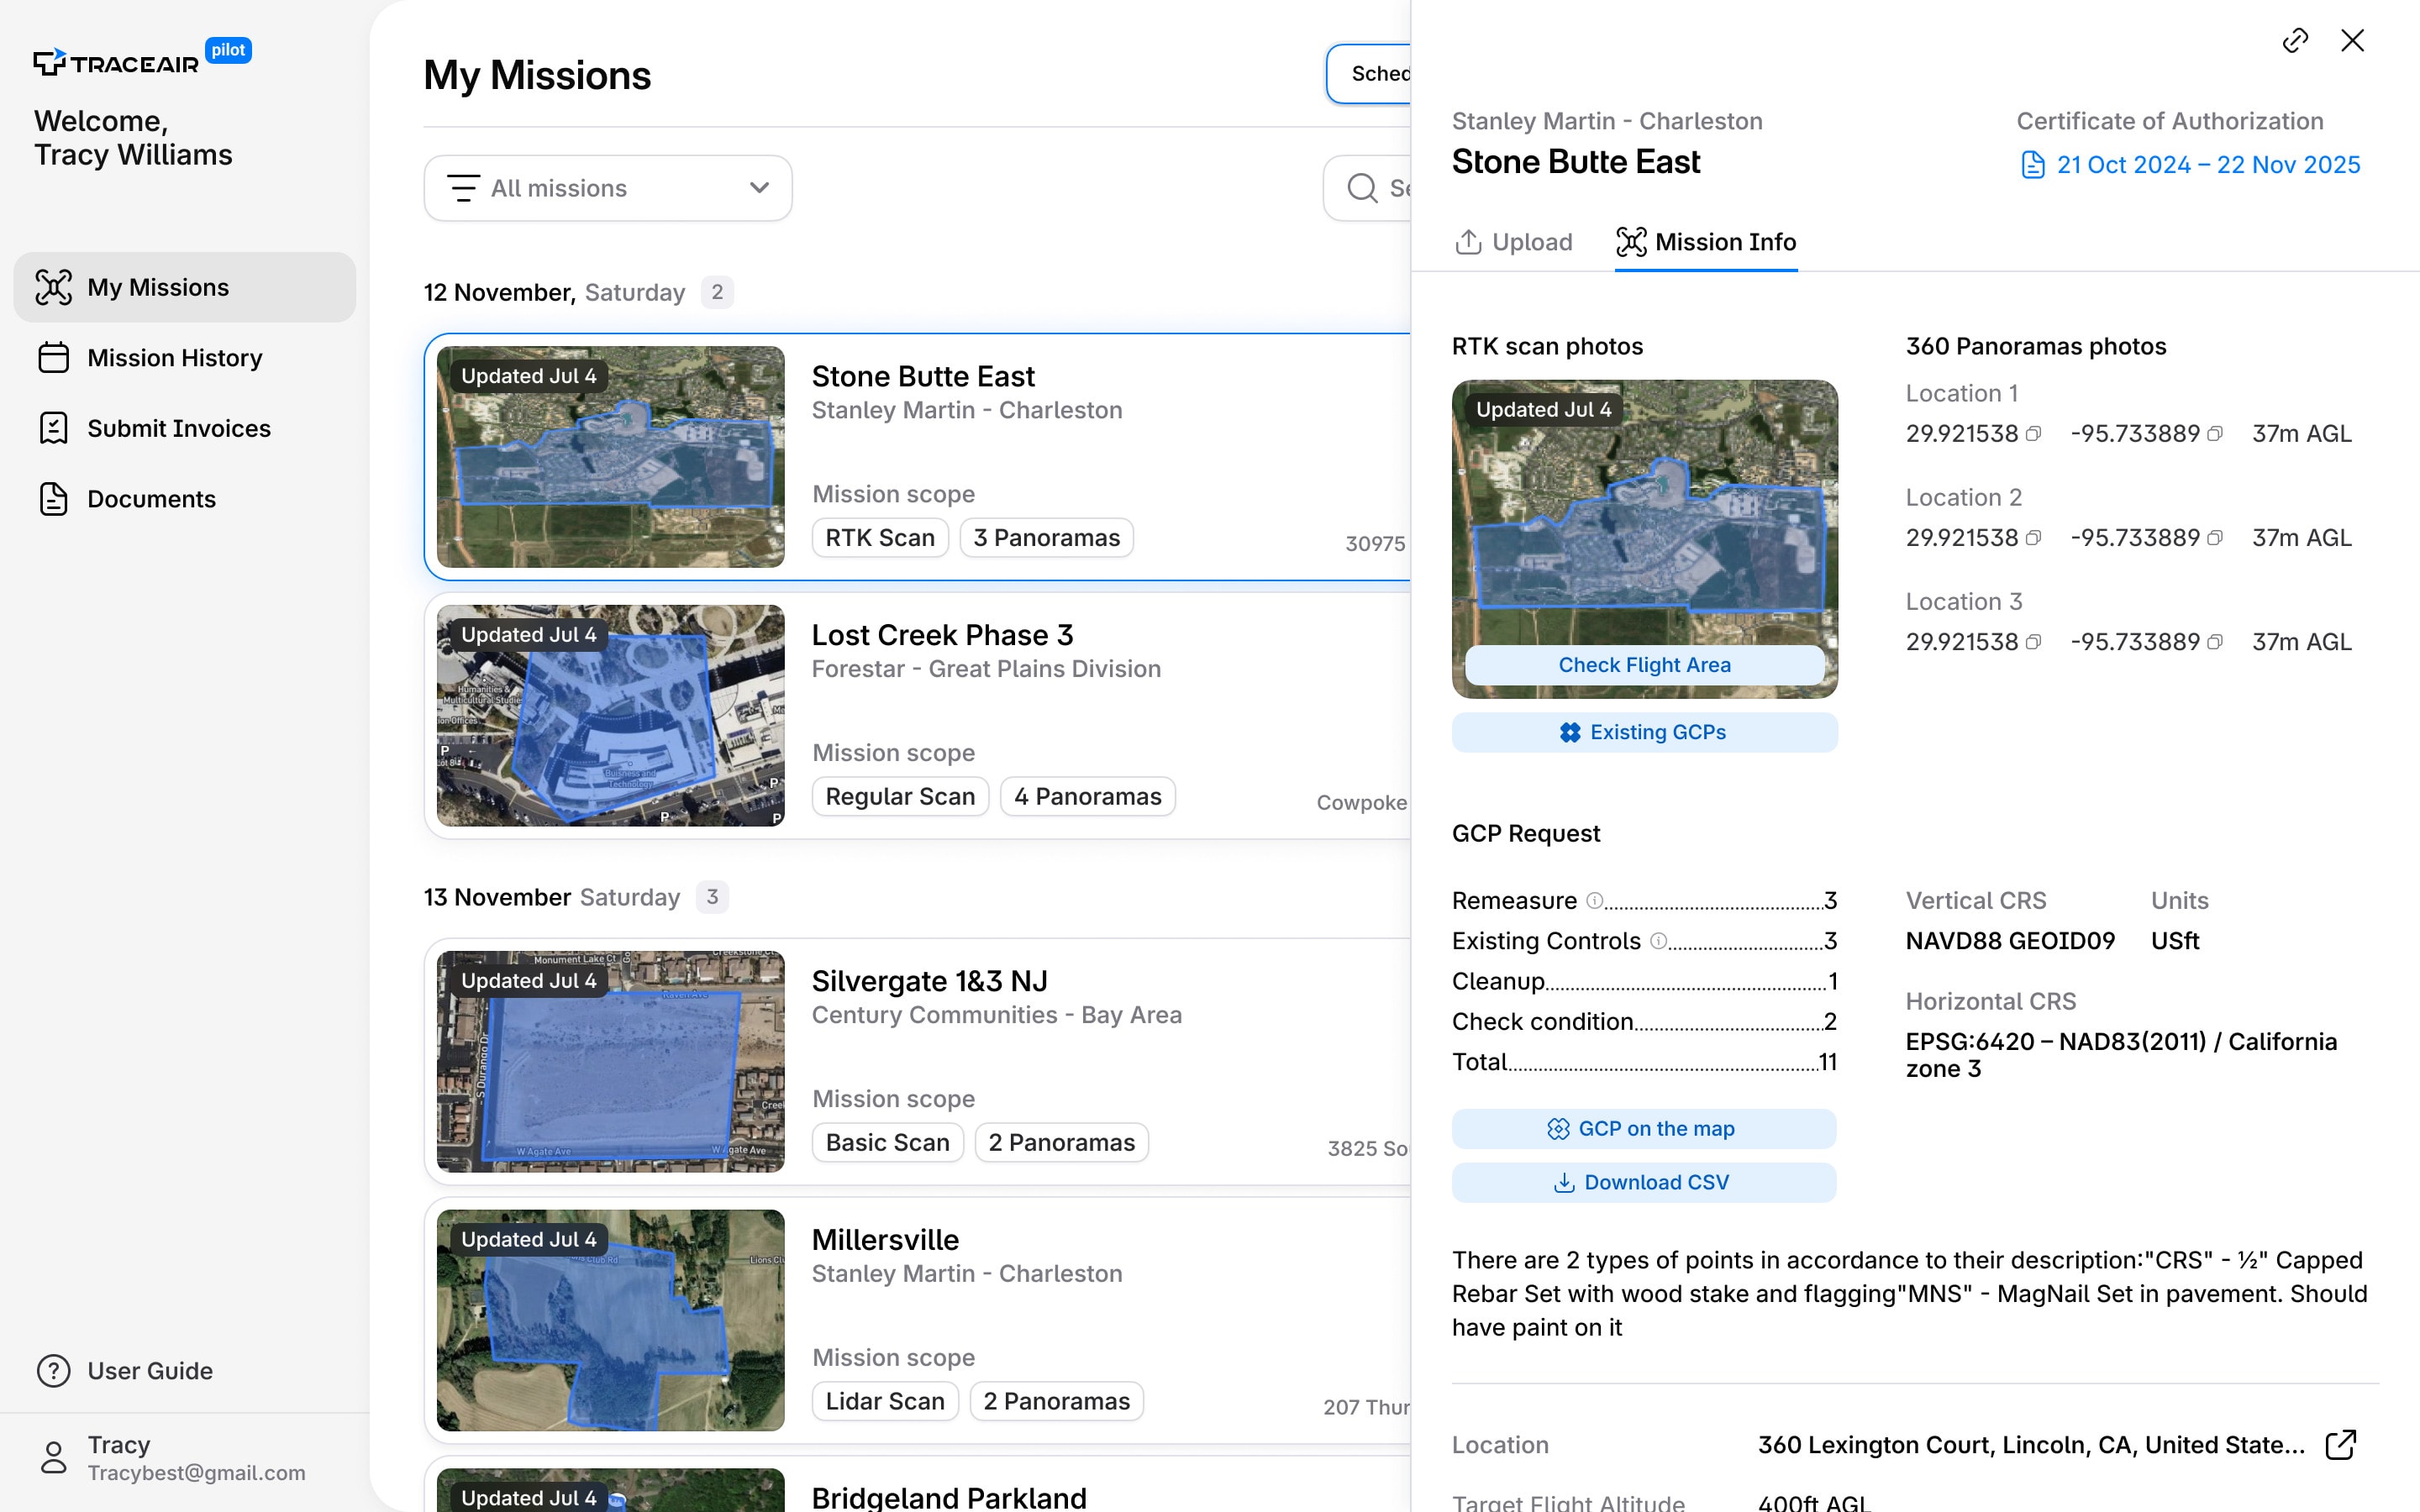Copy Location 3 latitude value
2420x1512 pixels.
(2033, 642)
